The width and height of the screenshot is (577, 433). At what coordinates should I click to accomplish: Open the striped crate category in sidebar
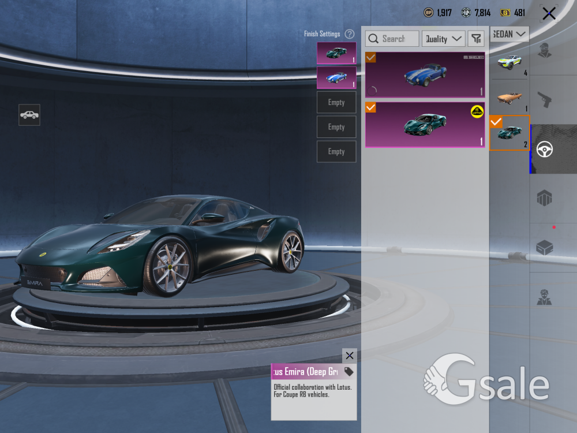click(544, 199)
